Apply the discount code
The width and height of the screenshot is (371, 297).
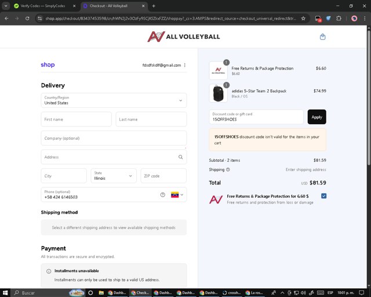(x=317, y=117)
